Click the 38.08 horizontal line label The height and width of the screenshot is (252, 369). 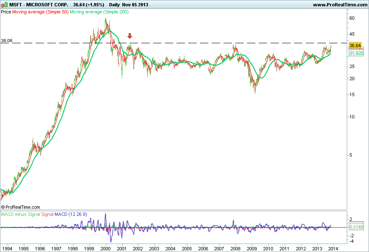tap(7, 41)
